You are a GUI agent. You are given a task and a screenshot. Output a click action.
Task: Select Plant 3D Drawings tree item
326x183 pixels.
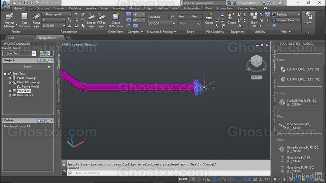(x=29, y=82)
